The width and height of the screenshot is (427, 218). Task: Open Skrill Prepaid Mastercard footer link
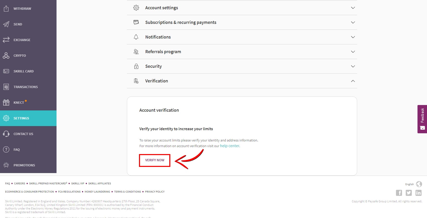pyautogui.click(x=48, y=184)
